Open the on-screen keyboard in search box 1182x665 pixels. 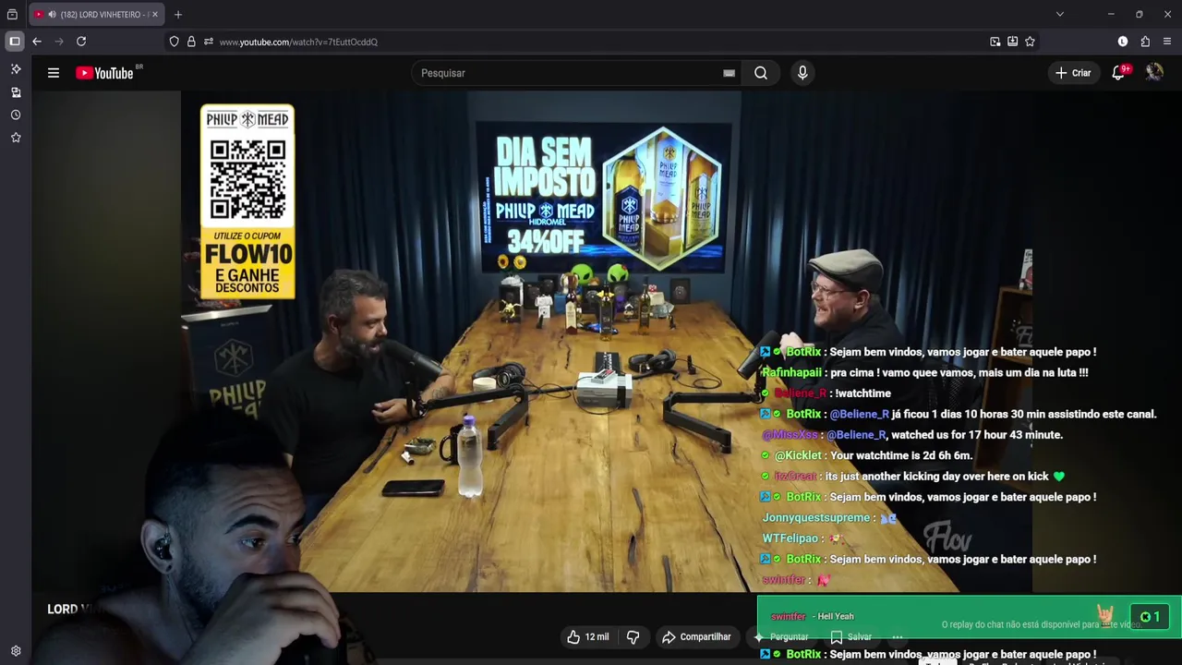click(x=729, y=73)
